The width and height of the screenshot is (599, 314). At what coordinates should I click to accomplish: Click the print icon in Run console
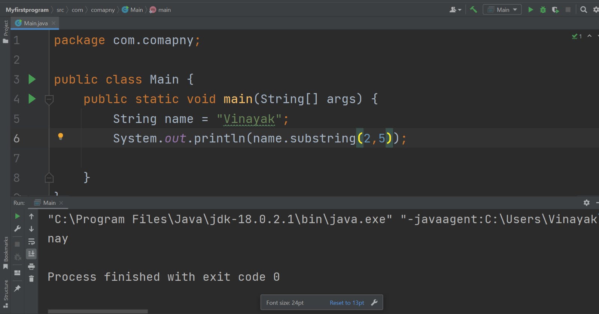[x=31, y=267]
